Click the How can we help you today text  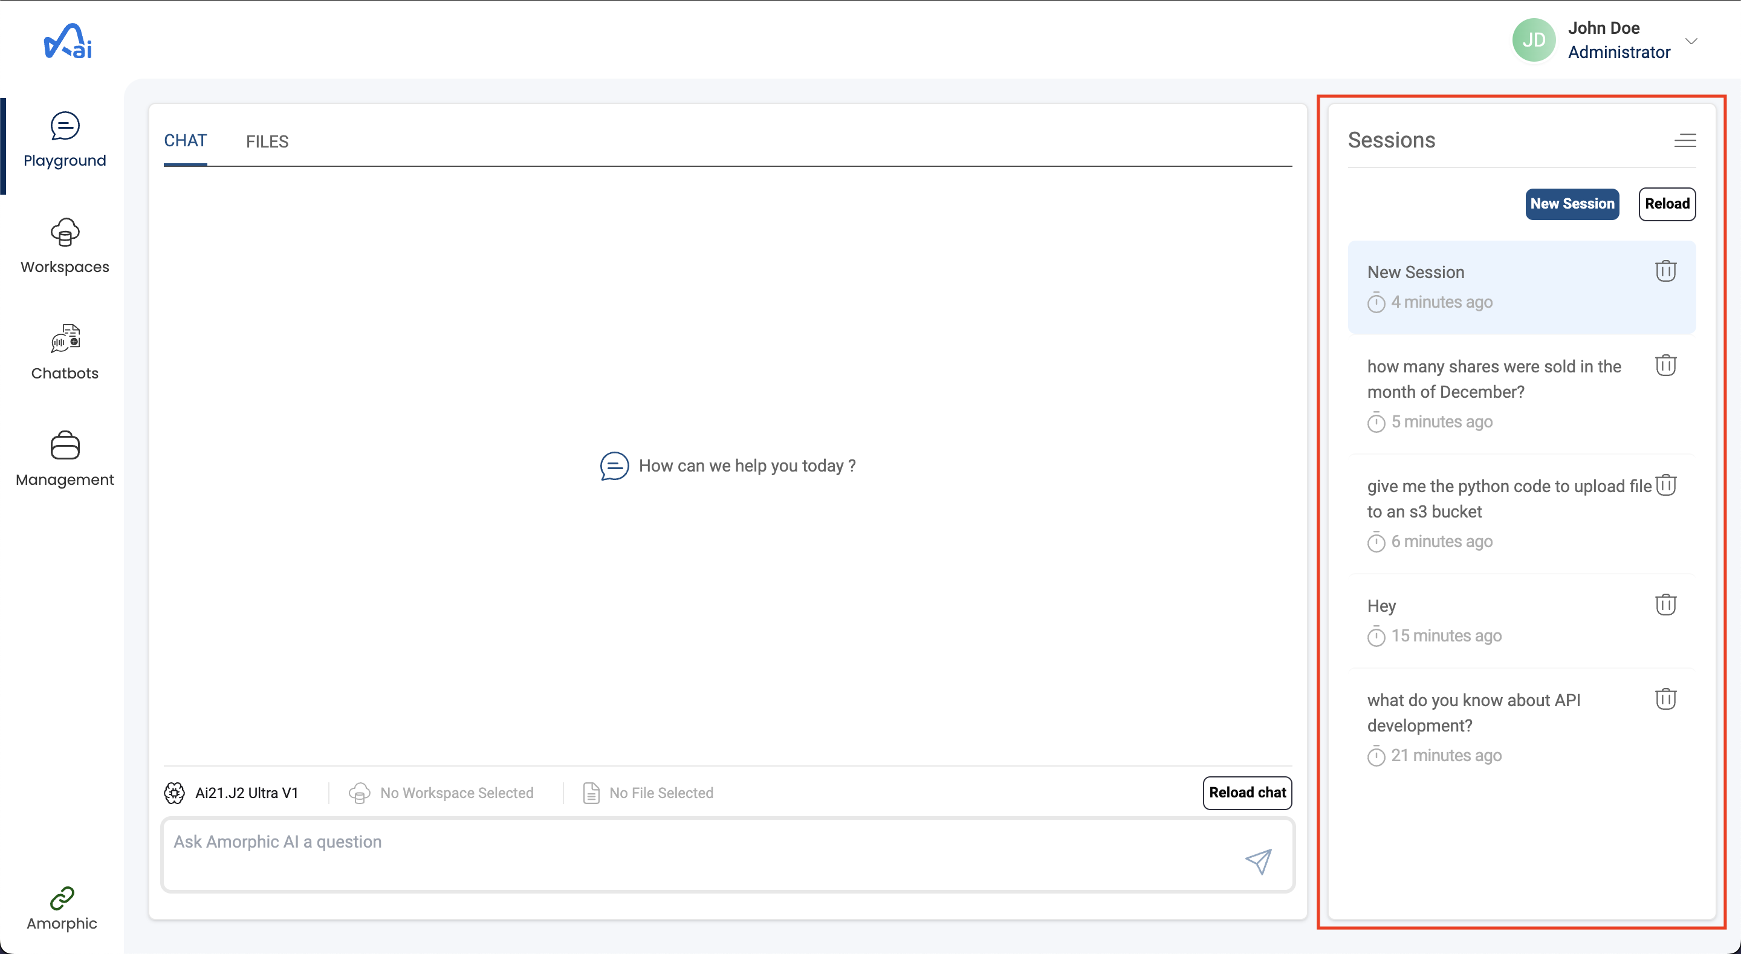tap(747, 465)
